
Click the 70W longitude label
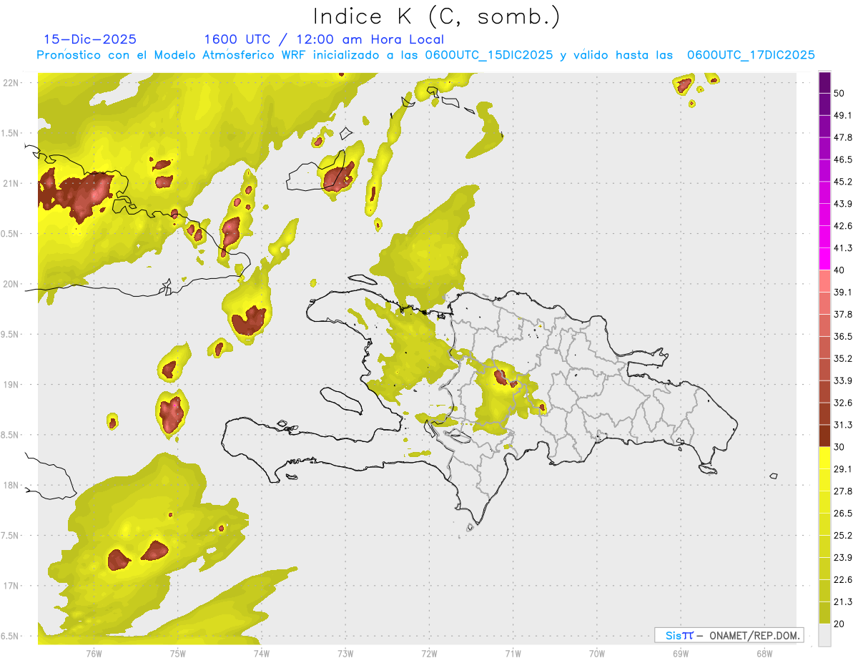pos(597,654)
